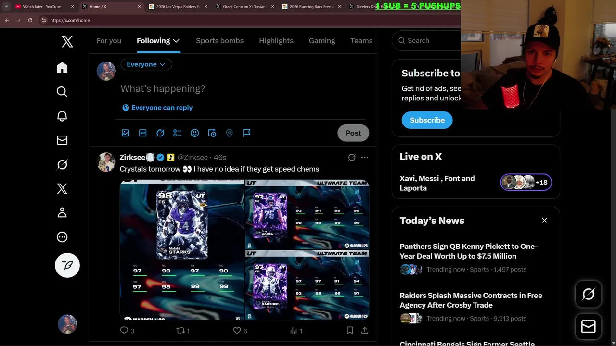The width and height of the screenshot is (616, 346).
Task: Switch to the Teams tab
Action: [x=361, y=41]
